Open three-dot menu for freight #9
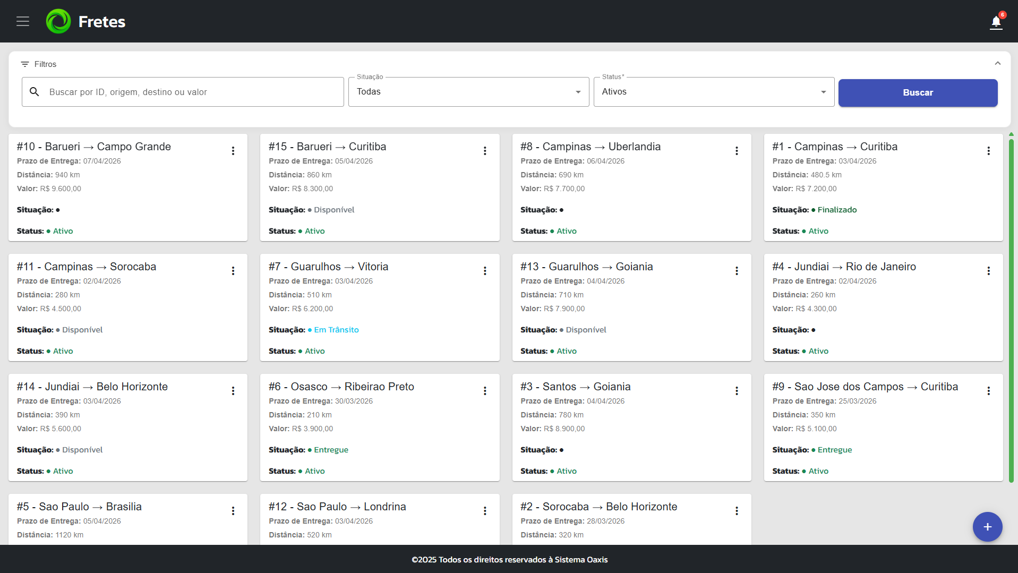This screenshot has height=573, width=1018. tap(988, 391)
